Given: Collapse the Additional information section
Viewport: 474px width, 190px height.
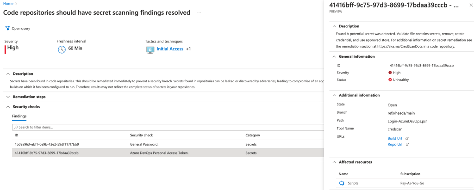Looking at the screenshot, I should 334,95.
